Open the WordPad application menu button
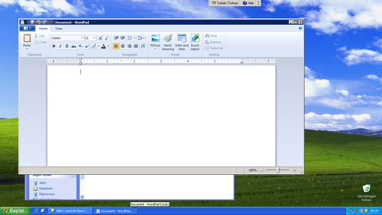The height and width of the screenshot is (215, 382). tap(27, 28)
